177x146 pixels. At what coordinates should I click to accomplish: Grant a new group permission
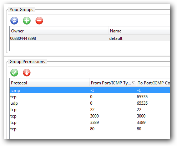[14, 73]
